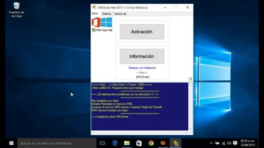The image size is (264, 148).
Task: Open the network icon in system tray
Action: coord(224,143)
